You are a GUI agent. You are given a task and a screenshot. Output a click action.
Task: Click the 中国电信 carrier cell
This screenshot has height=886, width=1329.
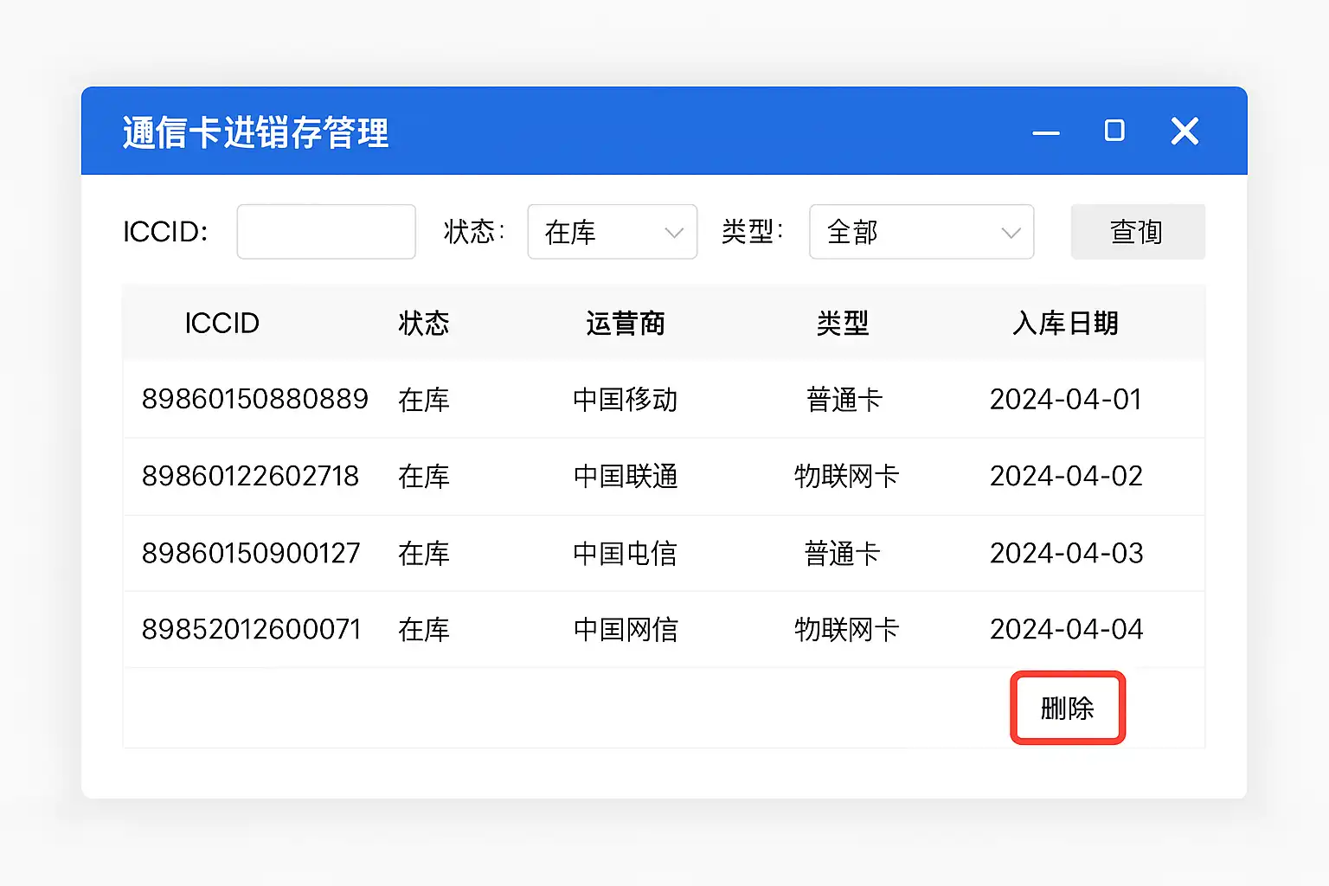coord(625,553)
